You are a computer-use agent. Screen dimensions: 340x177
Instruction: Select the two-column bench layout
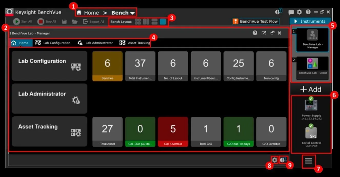coord(146,22)
